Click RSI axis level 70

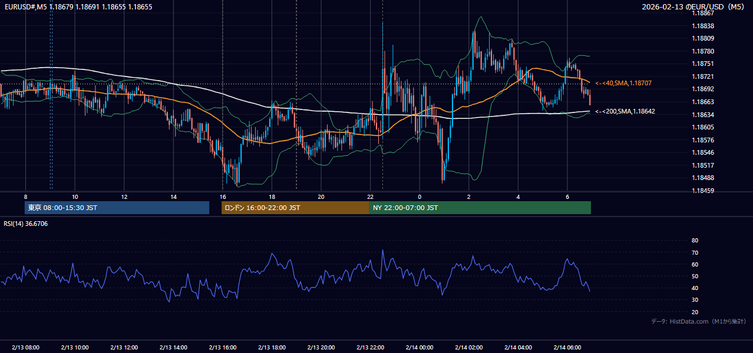click(x=695, y=252)
